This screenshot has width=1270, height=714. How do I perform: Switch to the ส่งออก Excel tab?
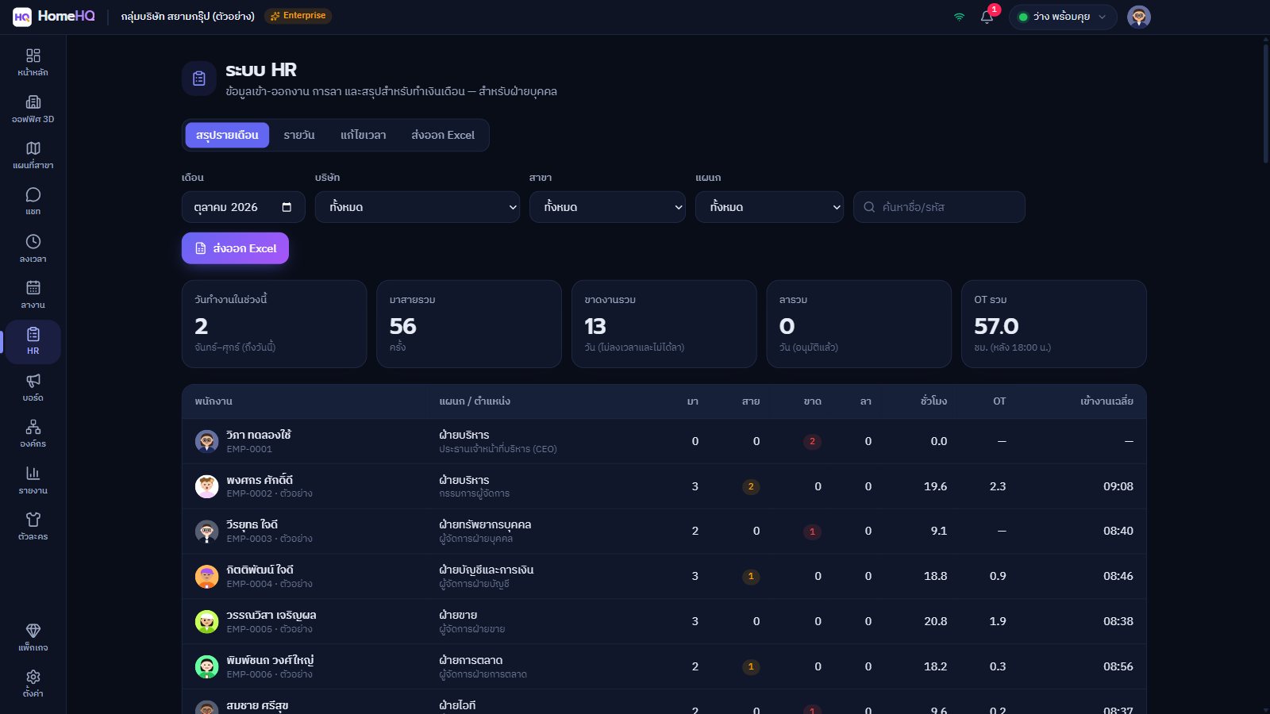[x=443, y=135]
